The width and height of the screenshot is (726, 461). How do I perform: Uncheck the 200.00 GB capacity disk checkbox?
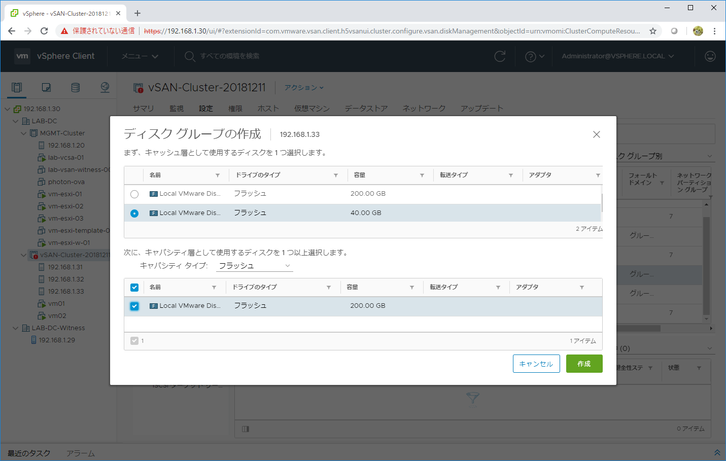click(134, 306)
